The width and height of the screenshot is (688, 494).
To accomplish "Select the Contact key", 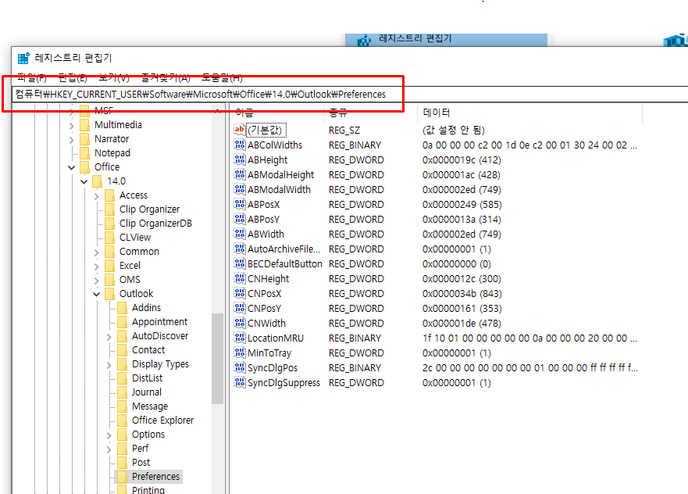I will pyautogui.click(x=148, y=349).
